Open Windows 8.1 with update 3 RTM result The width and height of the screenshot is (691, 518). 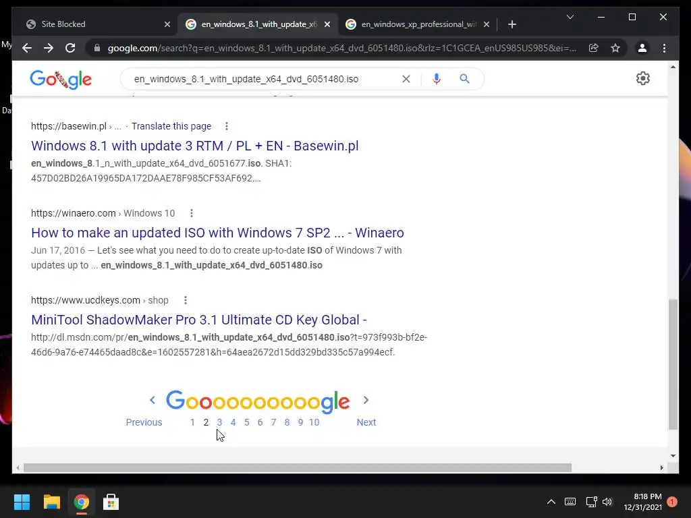(x=195, y=146)
